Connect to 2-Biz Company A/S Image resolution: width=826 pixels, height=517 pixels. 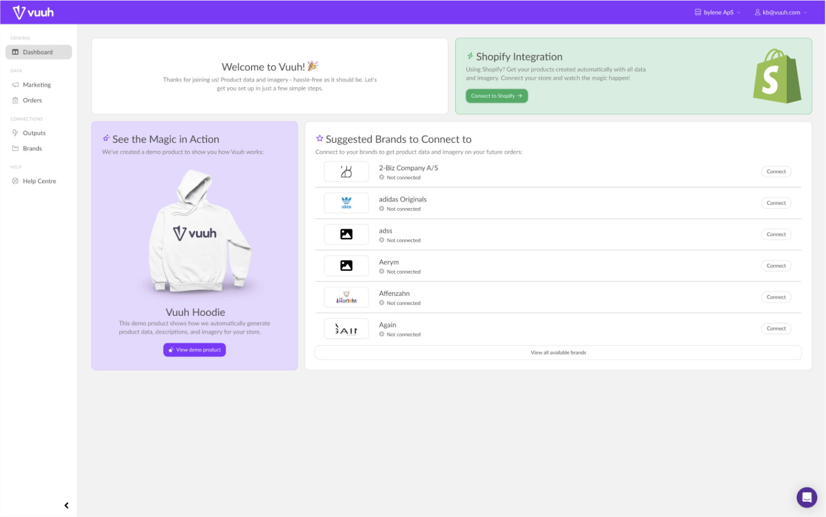(x=776, y=172)
